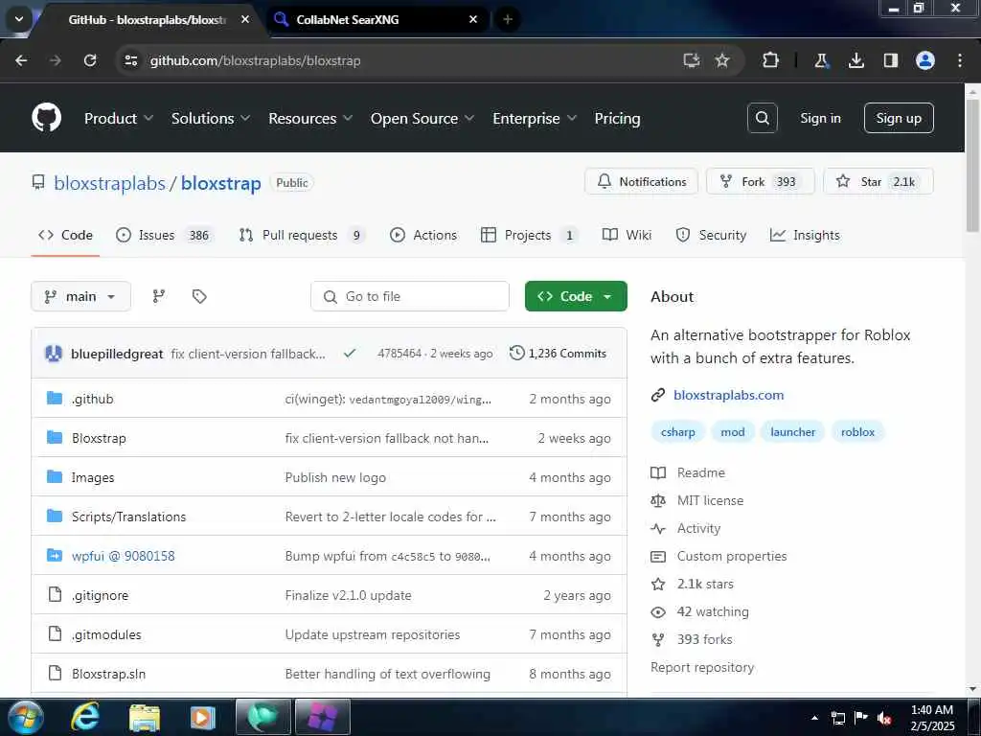
Task: Open the Security tab
Action: tap(712, 236)
